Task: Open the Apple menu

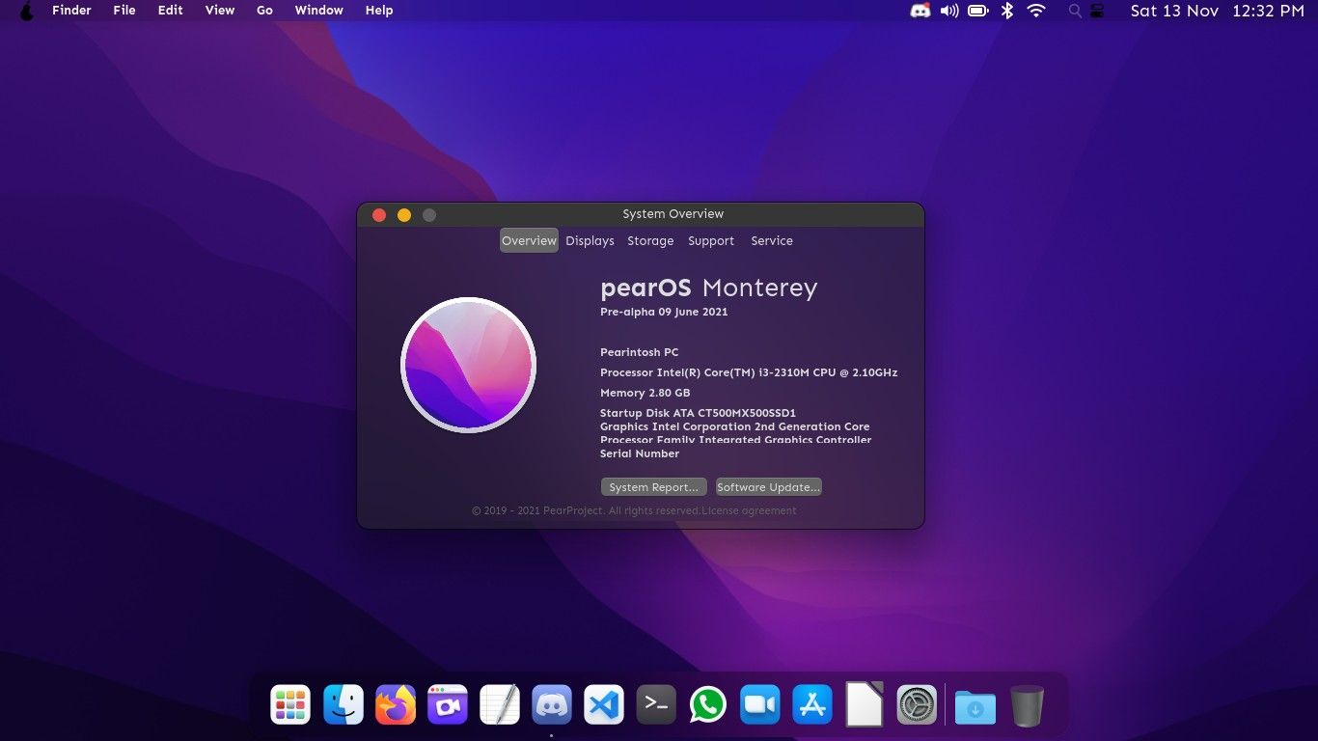Action: (26, 11)
